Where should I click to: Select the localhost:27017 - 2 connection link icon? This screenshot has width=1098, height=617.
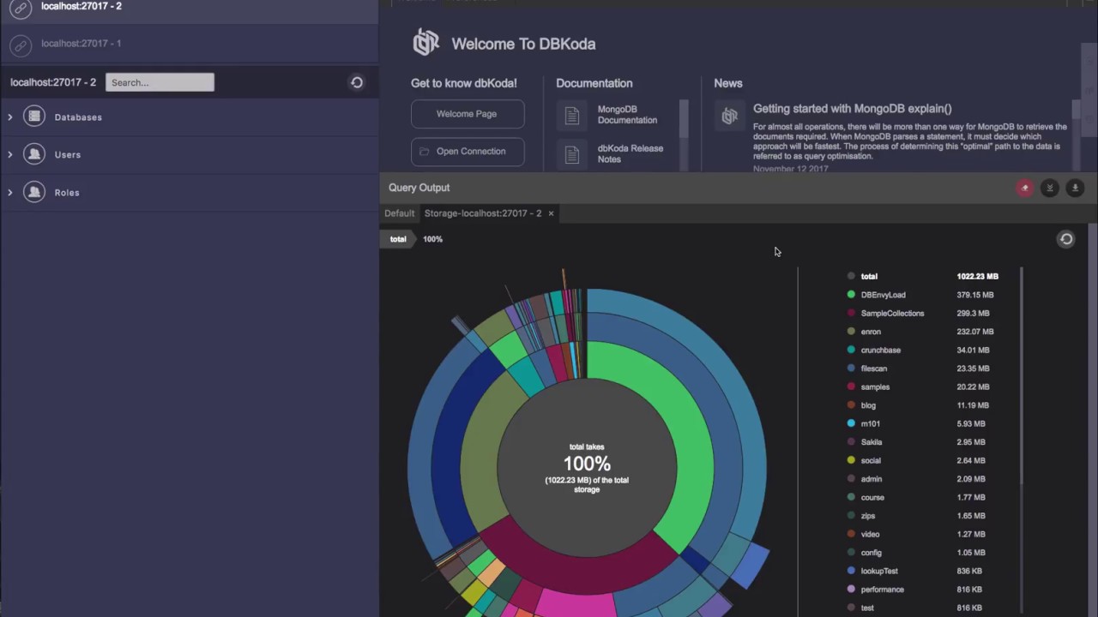click(x=21, y=8)
